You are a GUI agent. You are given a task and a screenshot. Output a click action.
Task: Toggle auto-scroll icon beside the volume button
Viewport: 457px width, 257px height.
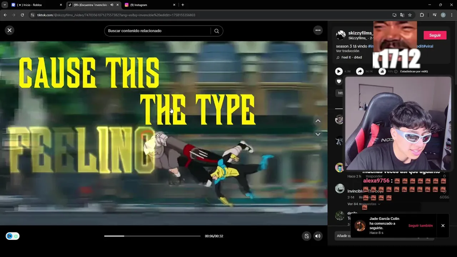[x=306, y=236]
